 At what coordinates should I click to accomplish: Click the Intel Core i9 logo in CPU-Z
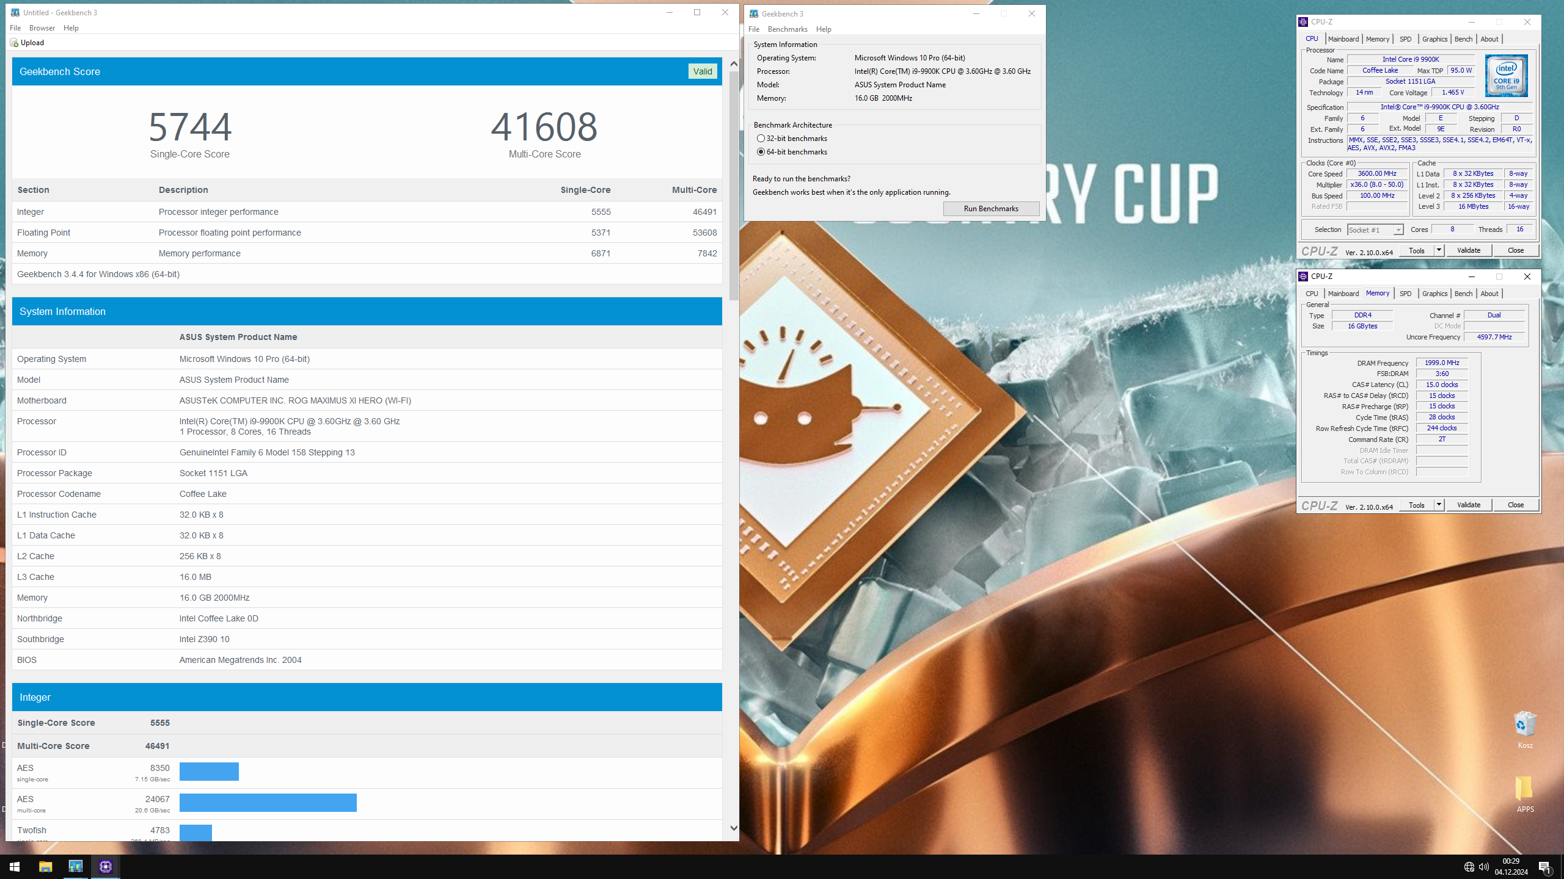click(x=1507, y=76)
